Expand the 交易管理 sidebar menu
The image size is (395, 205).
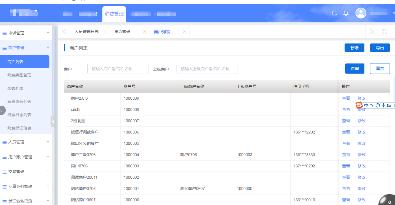(26, 172)
